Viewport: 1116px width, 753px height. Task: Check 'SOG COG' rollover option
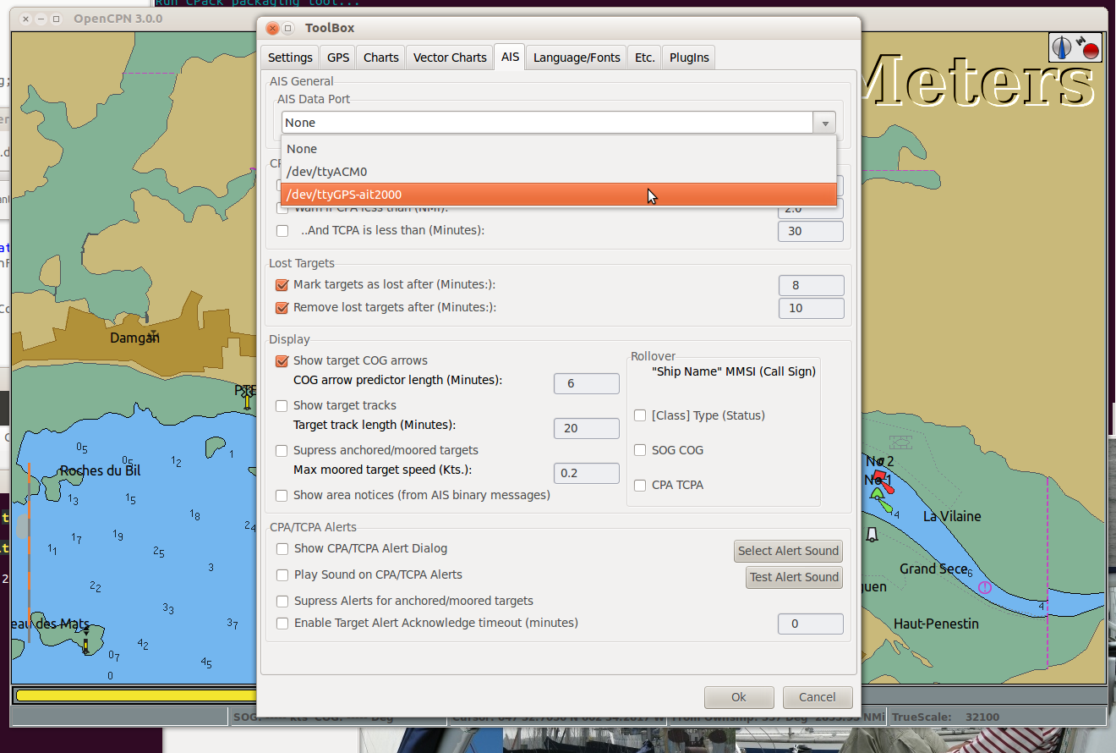(x=641, y=450)
